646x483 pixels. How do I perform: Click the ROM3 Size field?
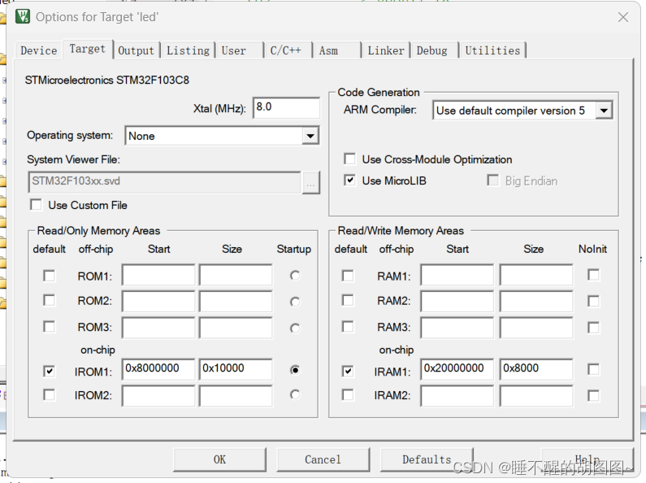236,328
